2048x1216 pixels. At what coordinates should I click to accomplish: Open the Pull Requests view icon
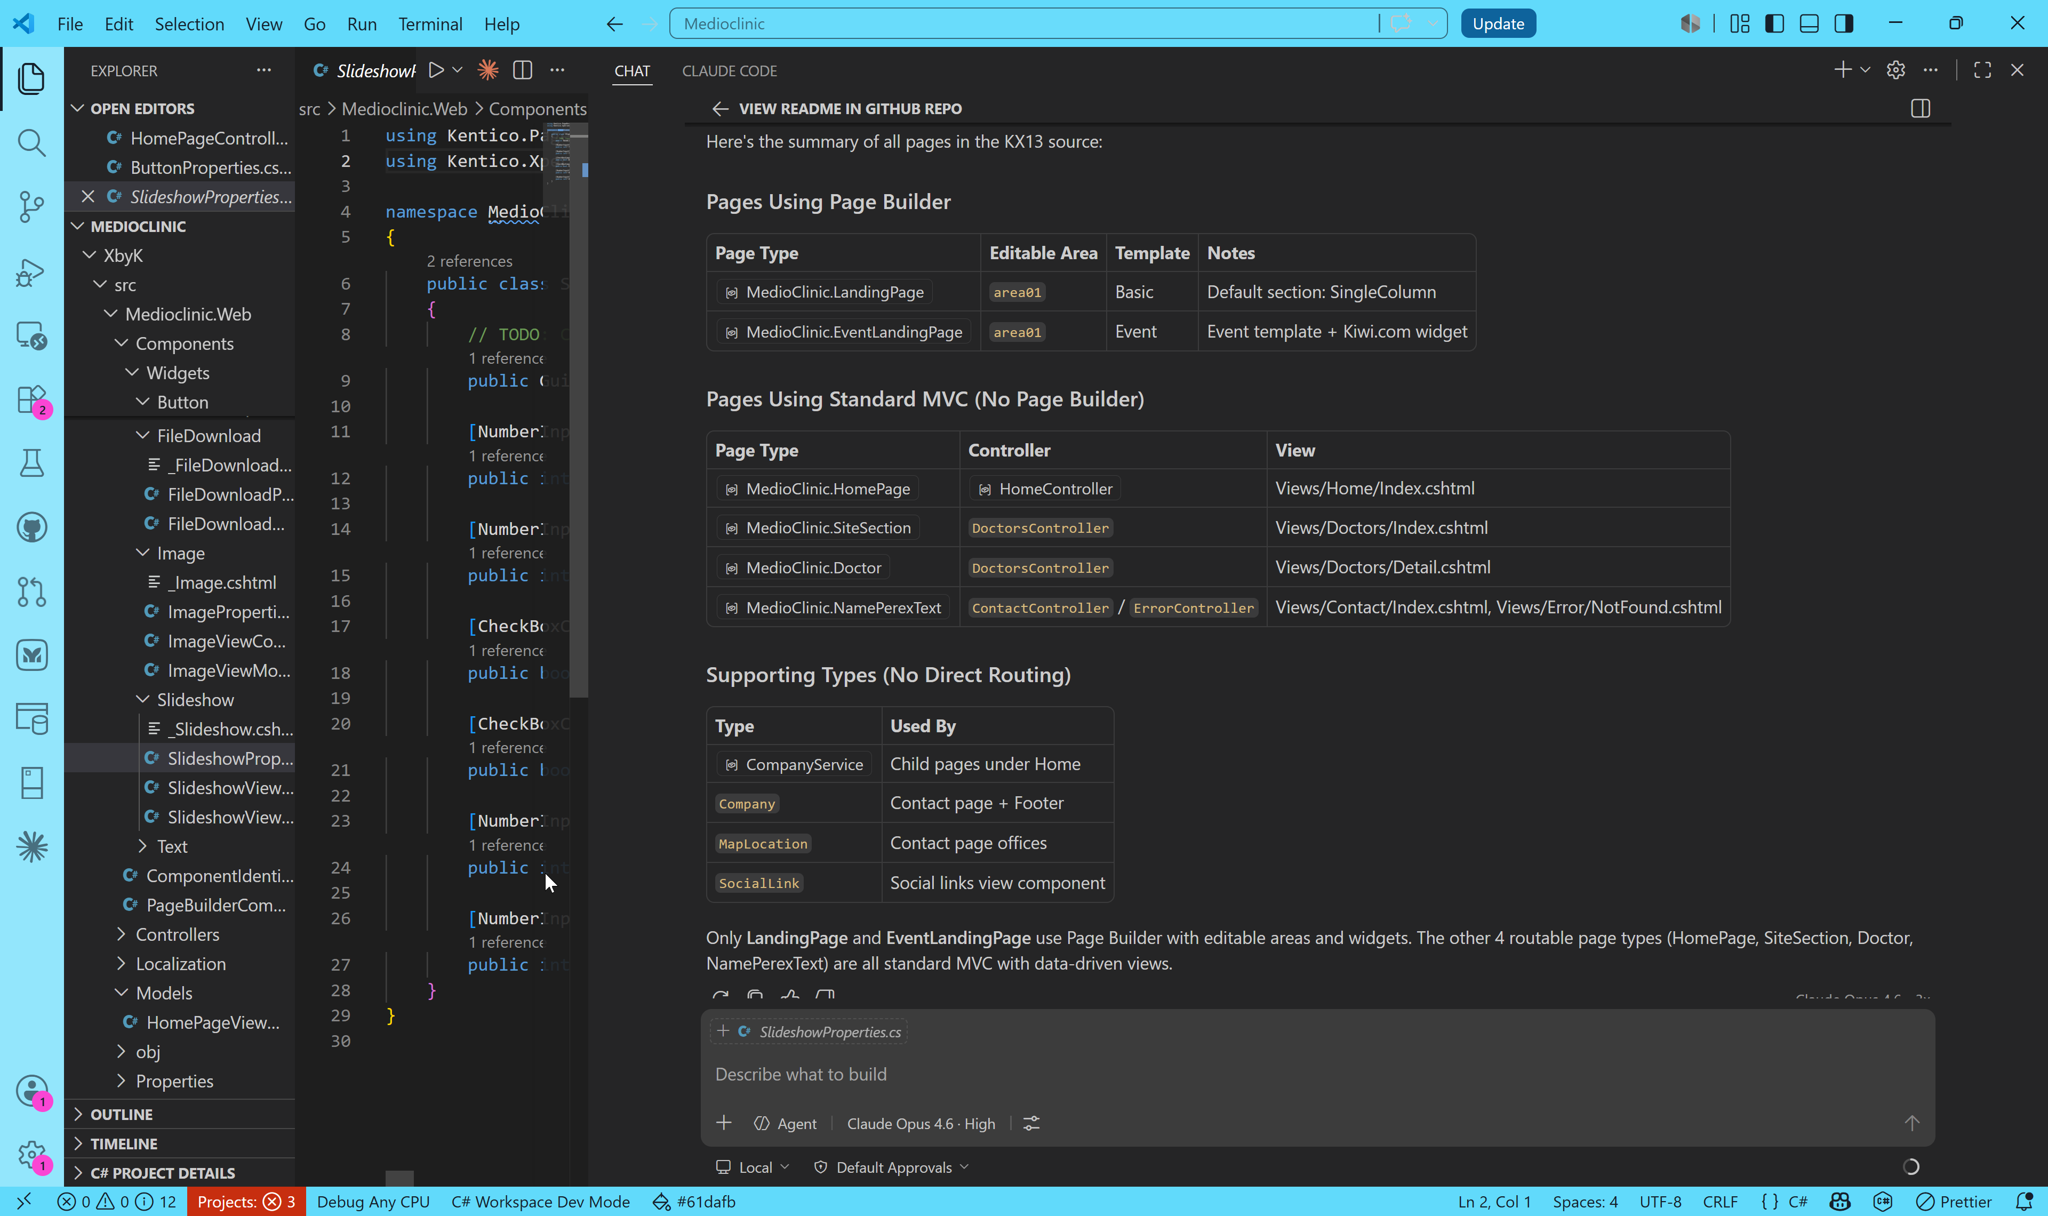point(31,591)
